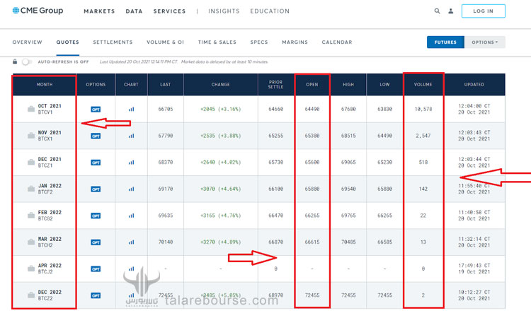
Task: Click the high value 69765
Action: tap(348, 216)
